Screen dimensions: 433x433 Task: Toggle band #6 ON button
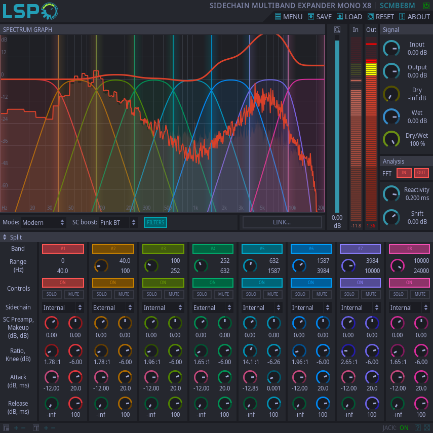coord(311,283)
